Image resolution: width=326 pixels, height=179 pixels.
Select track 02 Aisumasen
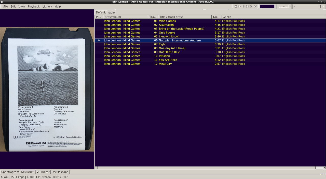pyautogui.click(x=210, y=25)
